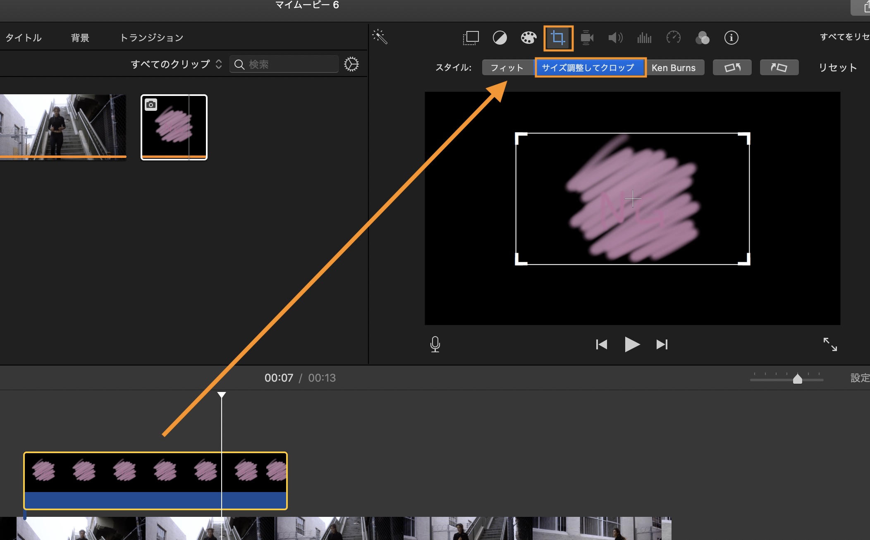The width and height of the screenshot is (870, 540).
Task: Open the color correction palette icon
Action: 528,38
